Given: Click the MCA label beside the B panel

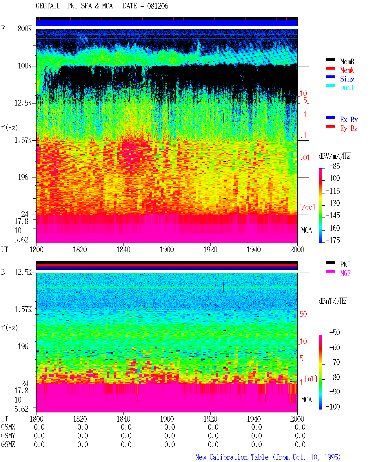Looking at the screenshot, I should [306, 400].
